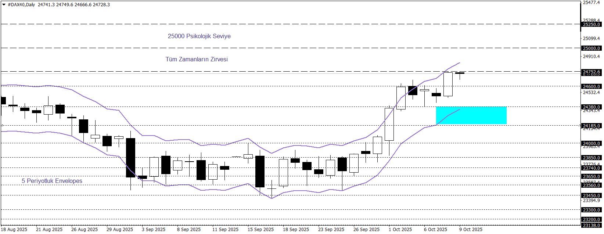Click the 24000.0 price level tag
This screenshot has width=604, height=234.
point(591,144)
